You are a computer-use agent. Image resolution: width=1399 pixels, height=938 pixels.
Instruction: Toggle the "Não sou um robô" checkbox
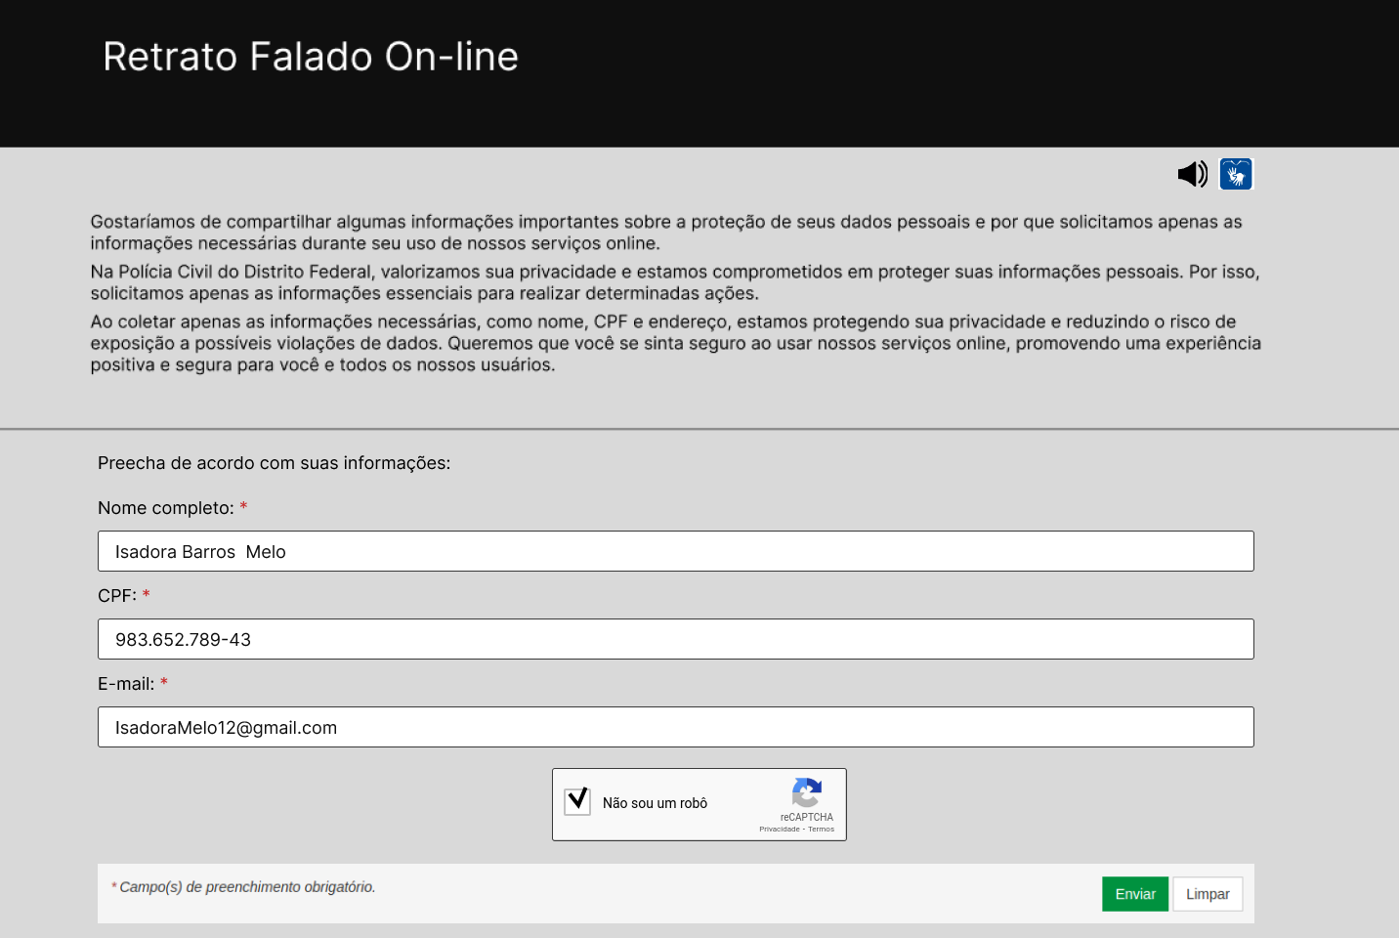[577, 801]
